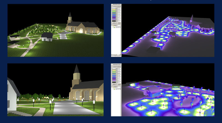Viewport: 222px width, 123px height.
Task: Click left button beneath top color legend
Action: click(x=114, y=23)
